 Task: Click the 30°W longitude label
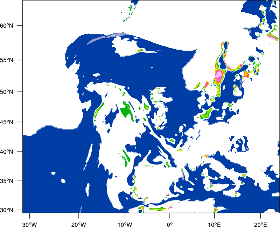[x=30, y=225]
